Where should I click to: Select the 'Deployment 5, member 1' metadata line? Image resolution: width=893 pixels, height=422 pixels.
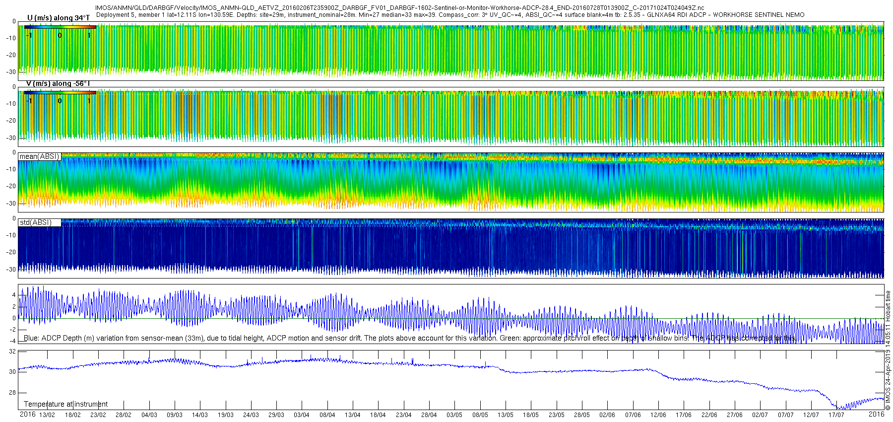[450, 15]
